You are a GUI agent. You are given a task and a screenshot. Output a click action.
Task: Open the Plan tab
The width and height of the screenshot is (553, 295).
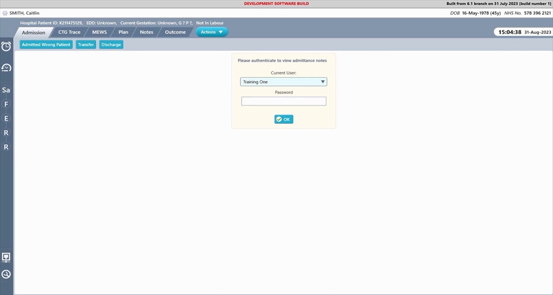point(123,32)
